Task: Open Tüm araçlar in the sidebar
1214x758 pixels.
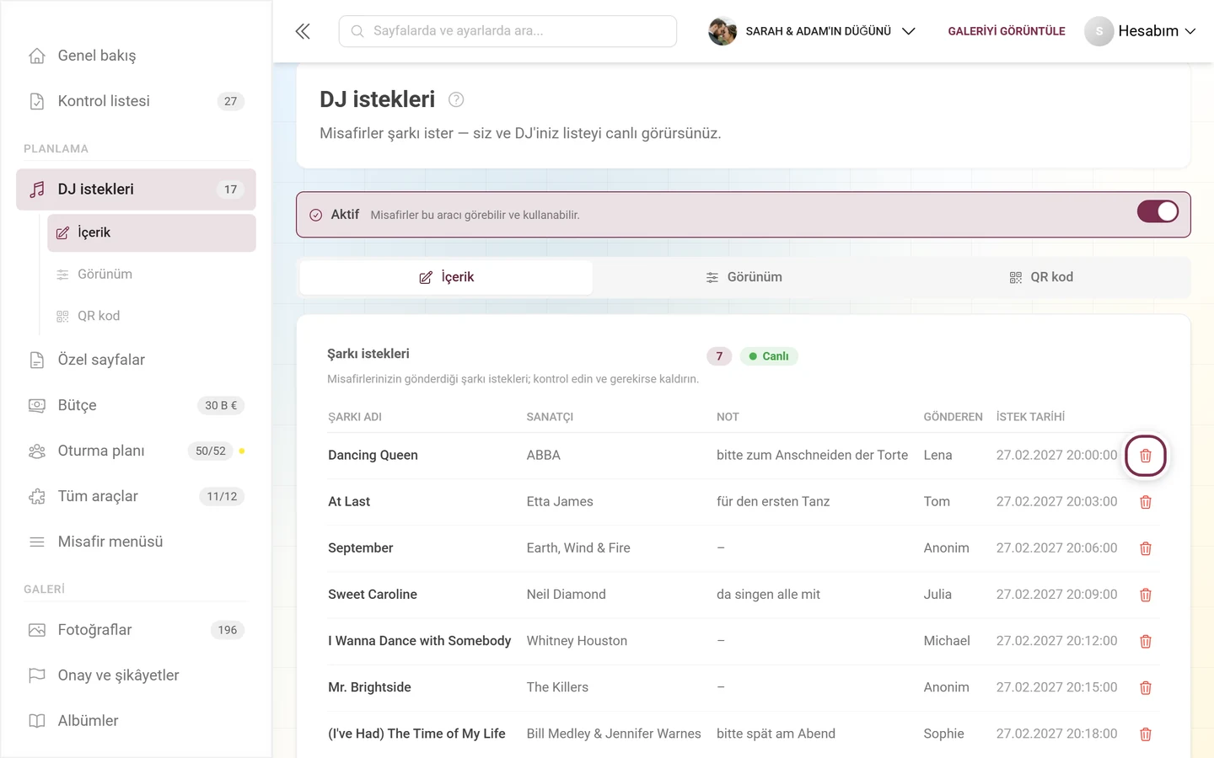Action: coord(136,496)
